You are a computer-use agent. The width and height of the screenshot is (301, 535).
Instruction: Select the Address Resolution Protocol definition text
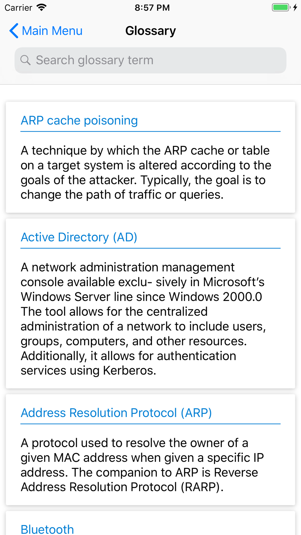pyautogui.click(x=142, y=465)
